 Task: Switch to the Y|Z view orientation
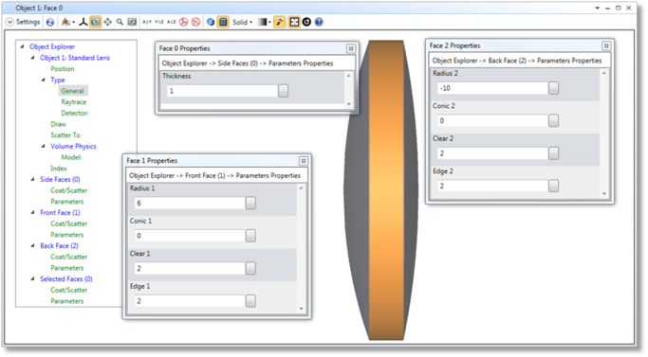pos(159,22)
